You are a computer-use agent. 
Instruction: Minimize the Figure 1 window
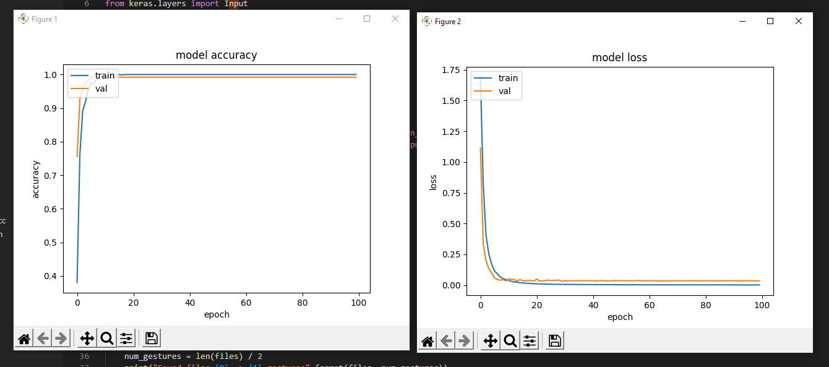[339, 19]
